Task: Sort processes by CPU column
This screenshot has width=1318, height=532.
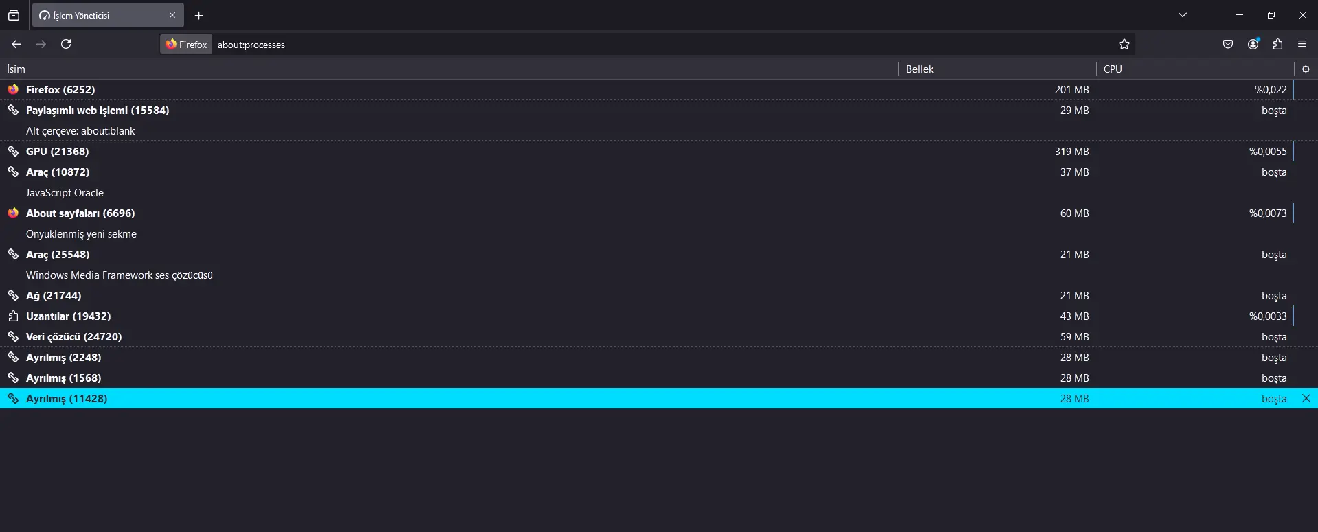Action: point(1195,69)
